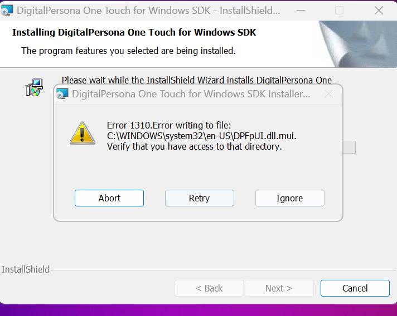The height and width of the screenshot is (316, 397).
Task: Click the disabled Next button
Action: tap(279, 288)
